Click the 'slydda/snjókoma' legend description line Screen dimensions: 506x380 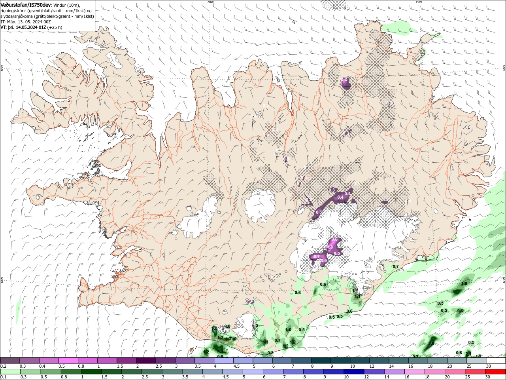pyautogui.click(x=47, y=16)
